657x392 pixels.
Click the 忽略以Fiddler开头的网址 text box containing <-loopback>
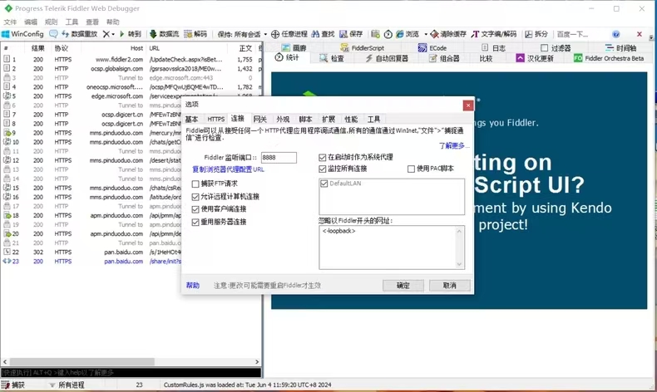point(392,247)
